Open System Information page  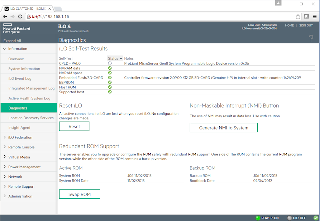click(x=24, y=69)
